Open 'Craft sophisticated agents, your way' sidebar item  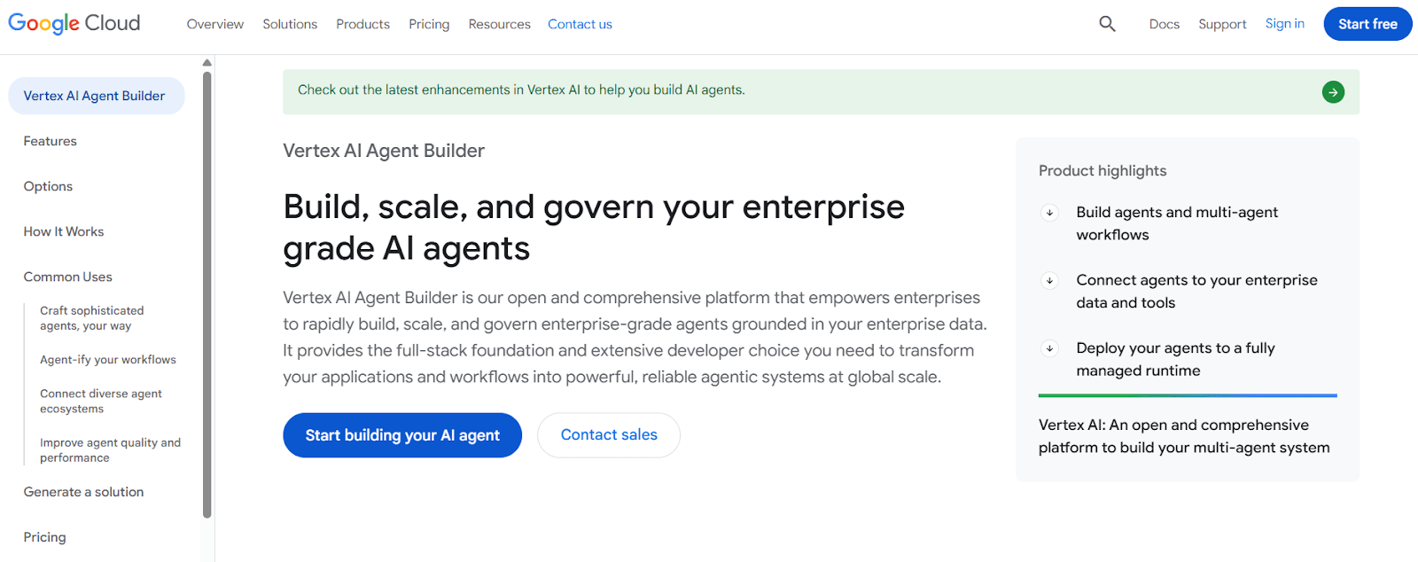tap(91, 318)
